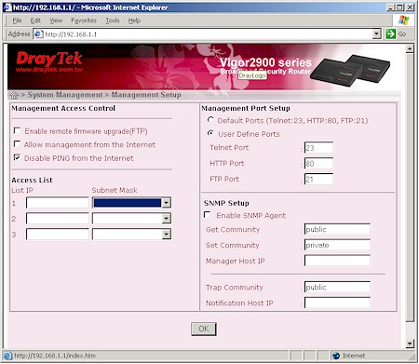Click the Access List heading
419x364 pixels.
point(32,180)
